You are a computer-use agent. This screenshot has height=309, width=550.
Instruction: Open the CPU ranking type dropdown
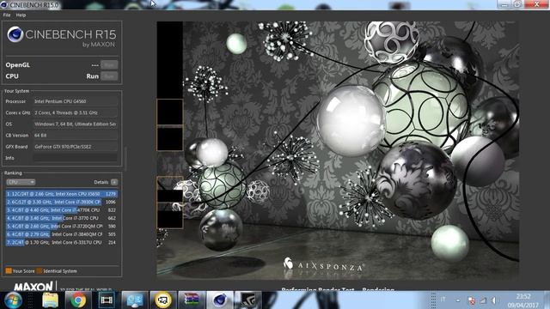coord(21,182)
